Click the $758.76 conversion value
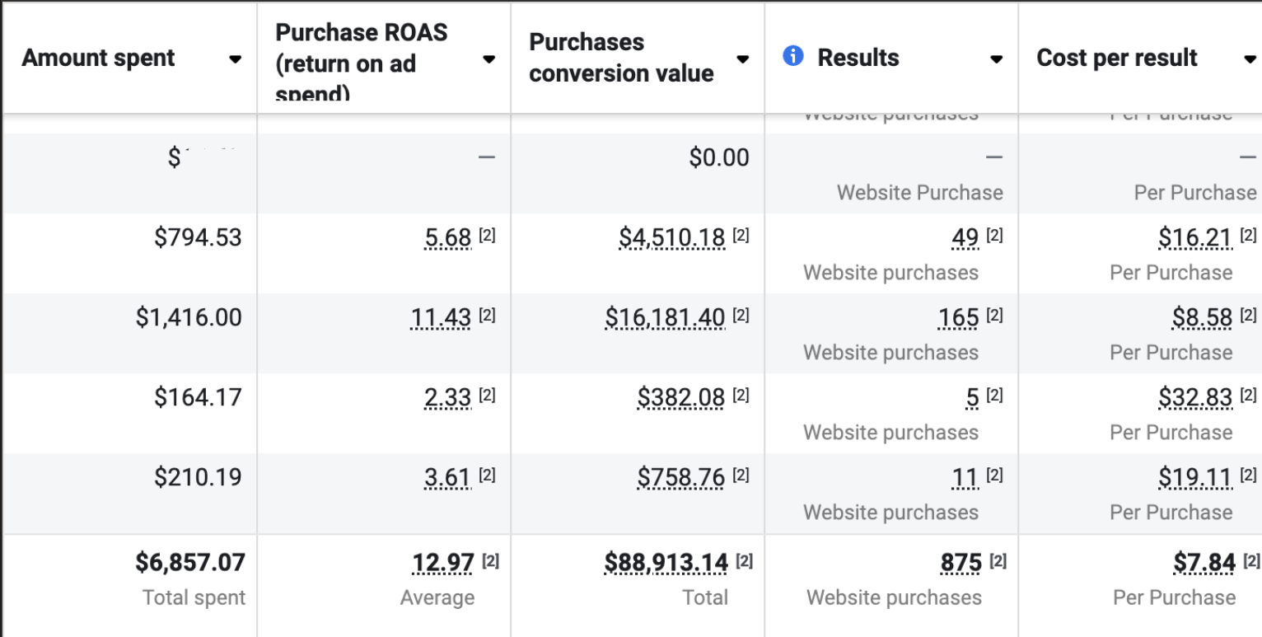1262x637 pixels. (680, 478)
